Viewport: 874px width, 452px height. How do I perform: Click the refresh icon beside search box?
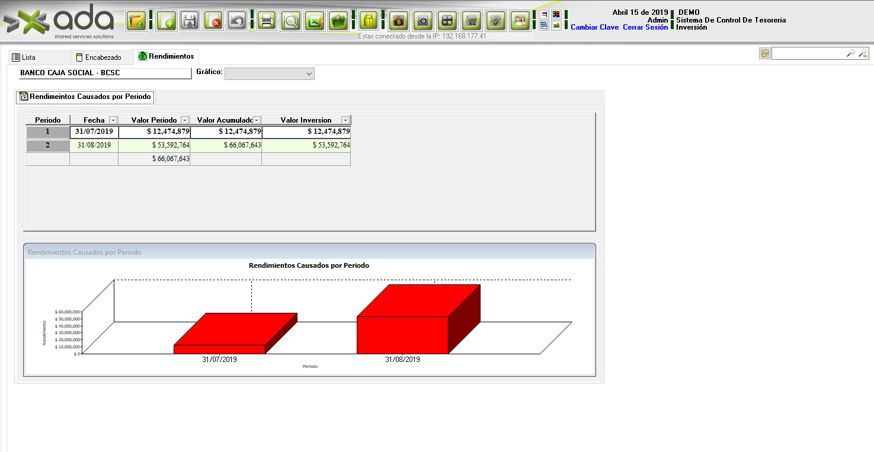tap(764, 54)
